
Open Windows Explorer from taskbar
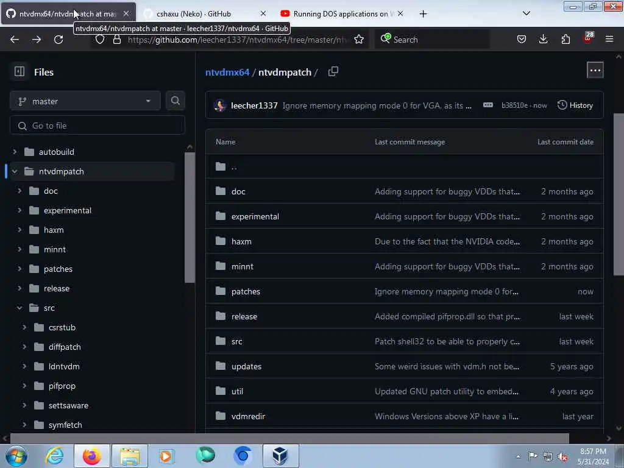point(130,456)
